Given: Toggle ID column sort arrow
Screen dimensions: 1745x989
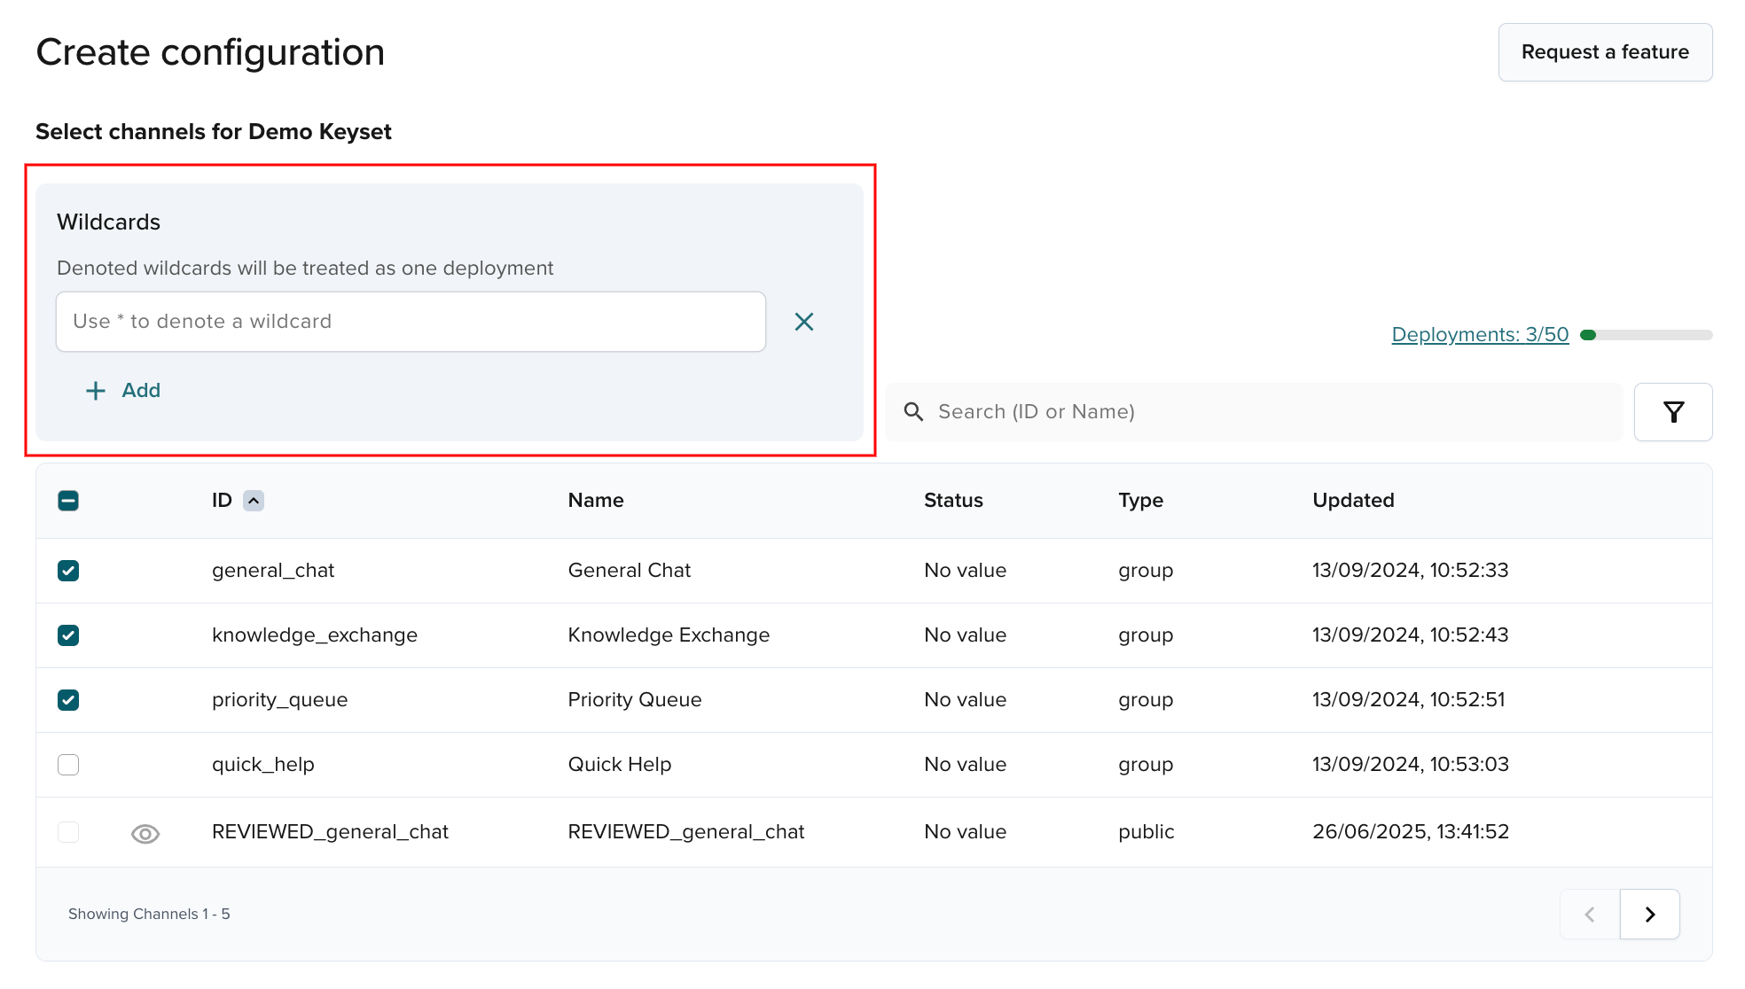Looking at the screenshot, I should pyautogui.click(x=254, y=501).
